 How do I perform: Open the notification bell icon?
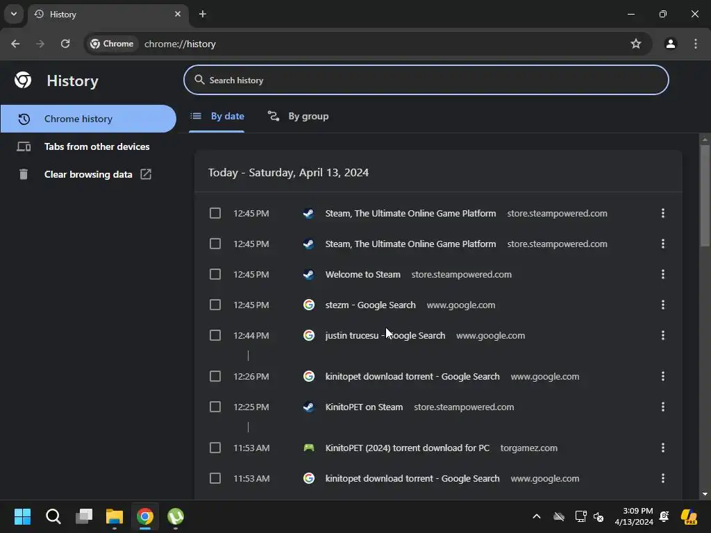664,516
